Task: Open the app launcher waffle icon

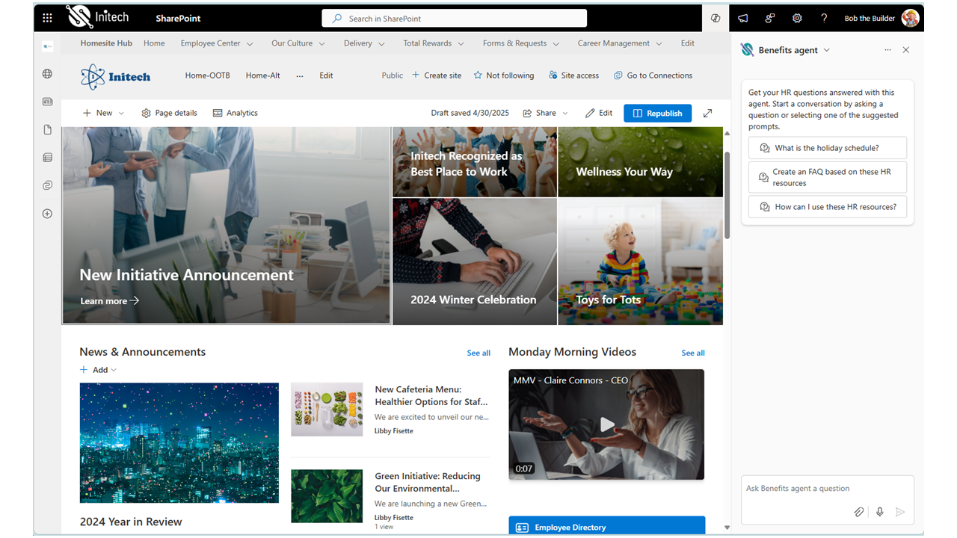Action: (47, 18)
